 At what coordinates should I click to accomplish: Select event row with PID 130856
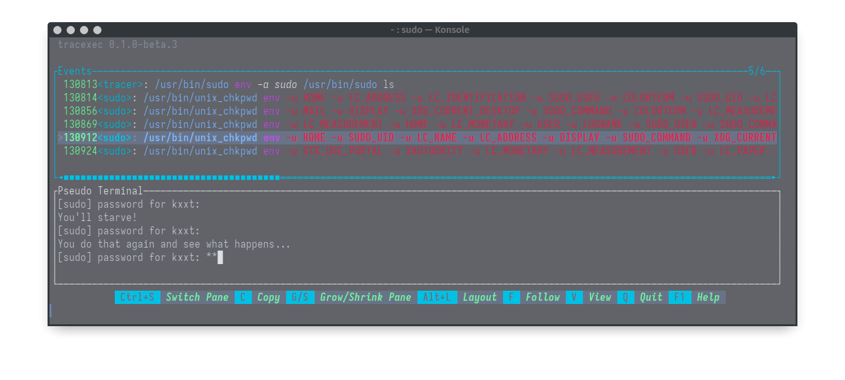[417, 111]
